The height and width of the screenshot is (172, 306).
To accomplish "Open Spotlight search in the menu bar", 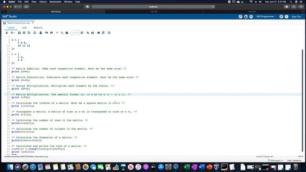I will 291,2.
